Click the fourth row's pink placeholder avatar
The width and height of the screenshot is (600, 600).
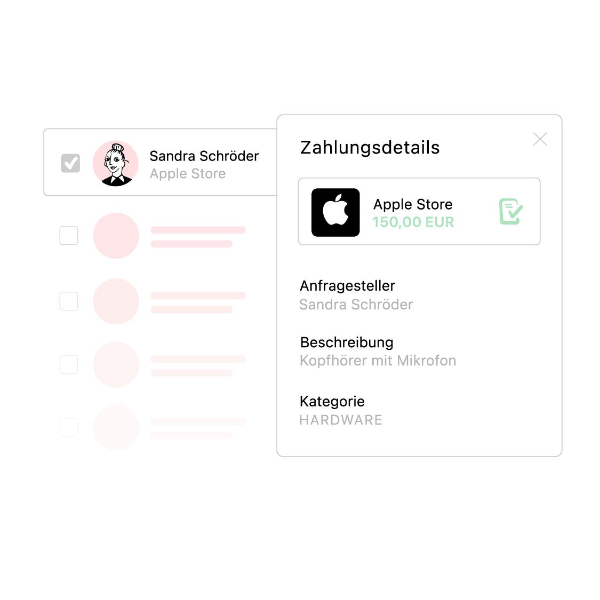point(116,364)
